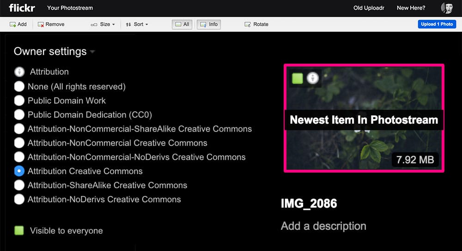
Task: Choose Attribution-ShareAlike Creative Commons license
Action: pos(19,185)
